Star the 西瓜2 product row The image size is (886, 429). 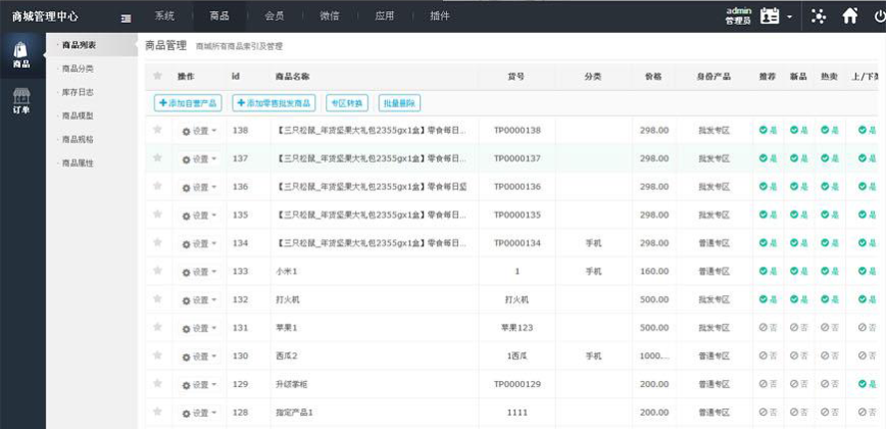(x=158, y=355)
